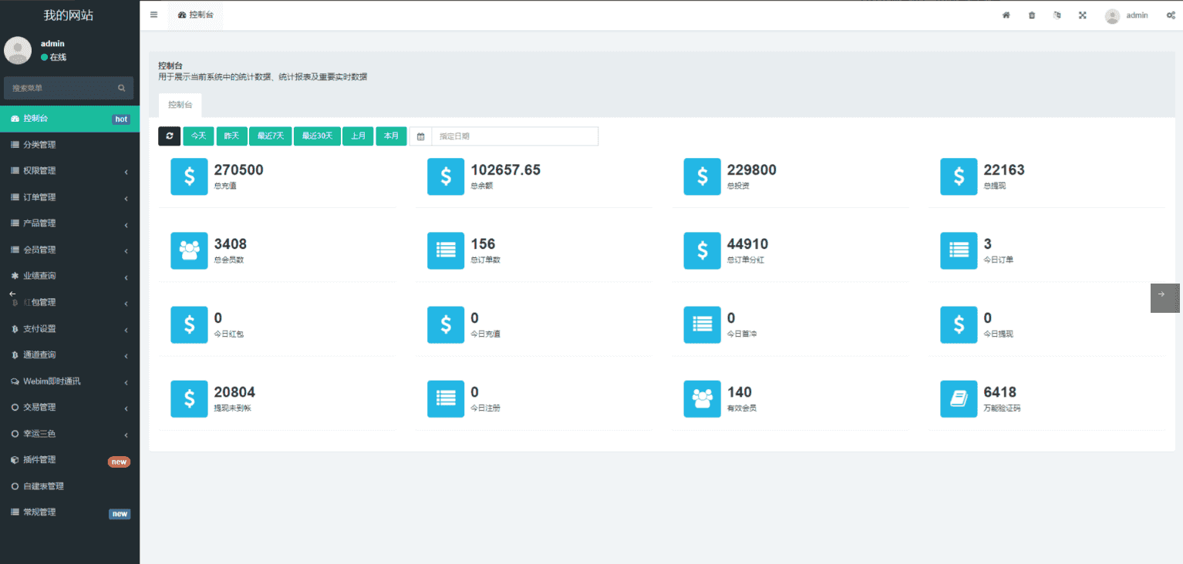Expand the 权限管理 sidebar menu
1183x564 pixels.
[69, 171]
